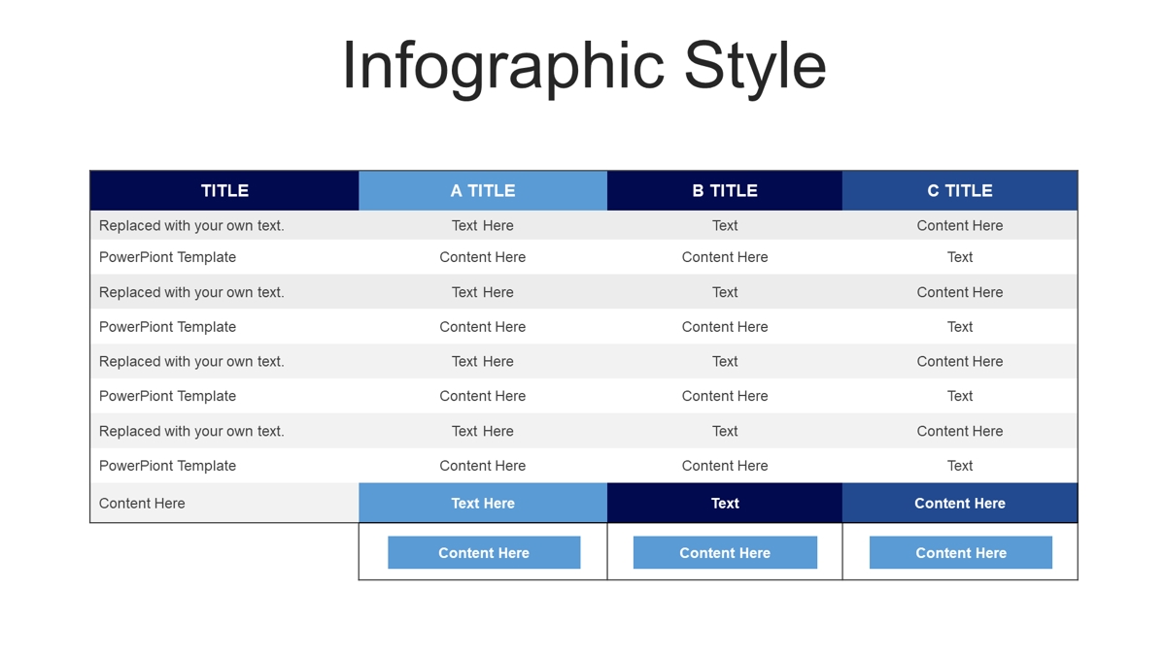Click the "Content Here" button below column A
Viewport: 1166px width, 655px height.
[x=484, y=552]
